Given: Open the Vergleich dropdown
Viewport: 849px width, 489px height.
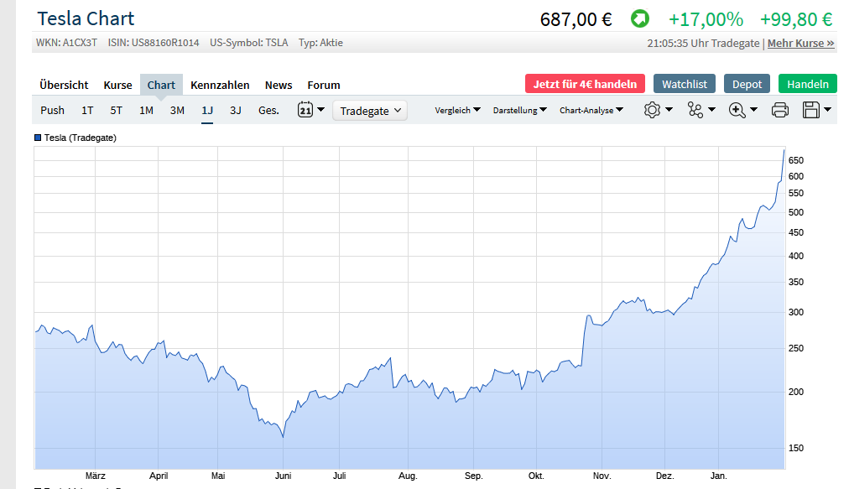Looking at the screenshot, I should [457, 110].
